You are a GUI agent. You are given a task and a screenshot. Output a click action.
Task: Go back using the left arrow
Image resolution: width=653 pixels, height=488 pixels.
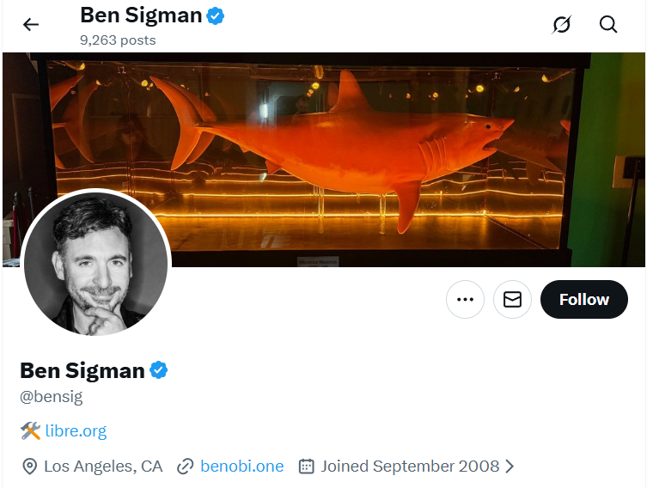point(31,24)
